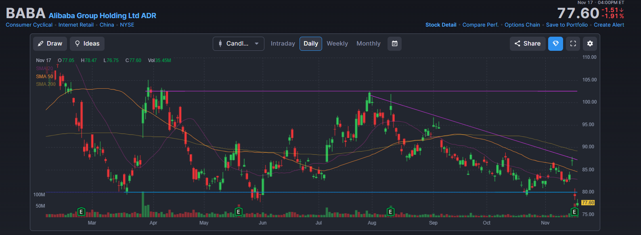Switch to the Weekly timeframe
The height and width of the screenshot is (235, 641).
click(337, 44)
